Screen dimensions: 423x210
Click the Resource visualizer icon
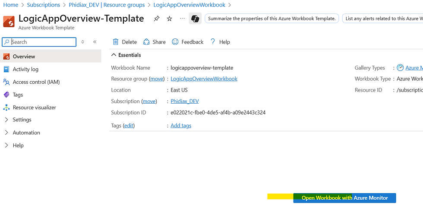point(6,108)
